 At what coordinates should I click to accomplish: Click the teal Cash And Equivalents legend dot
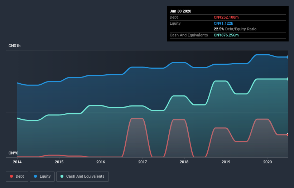[x=62, y=176]
